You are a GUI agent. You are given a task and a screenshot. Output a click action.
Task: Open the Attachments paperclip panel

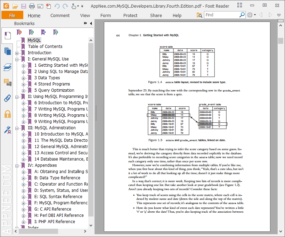click(x=7, y=98)
